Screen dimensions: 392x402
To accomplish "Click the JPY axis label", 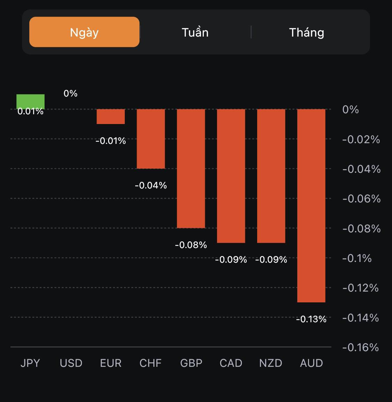I will [30, 363].
